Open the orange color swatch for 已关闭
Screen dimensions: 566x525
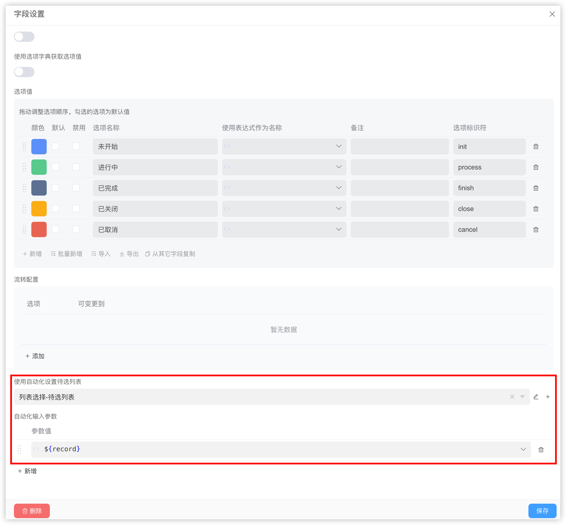[x=39, y=209]
